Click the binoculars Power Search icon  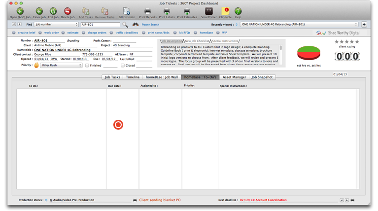pos(135,24)
